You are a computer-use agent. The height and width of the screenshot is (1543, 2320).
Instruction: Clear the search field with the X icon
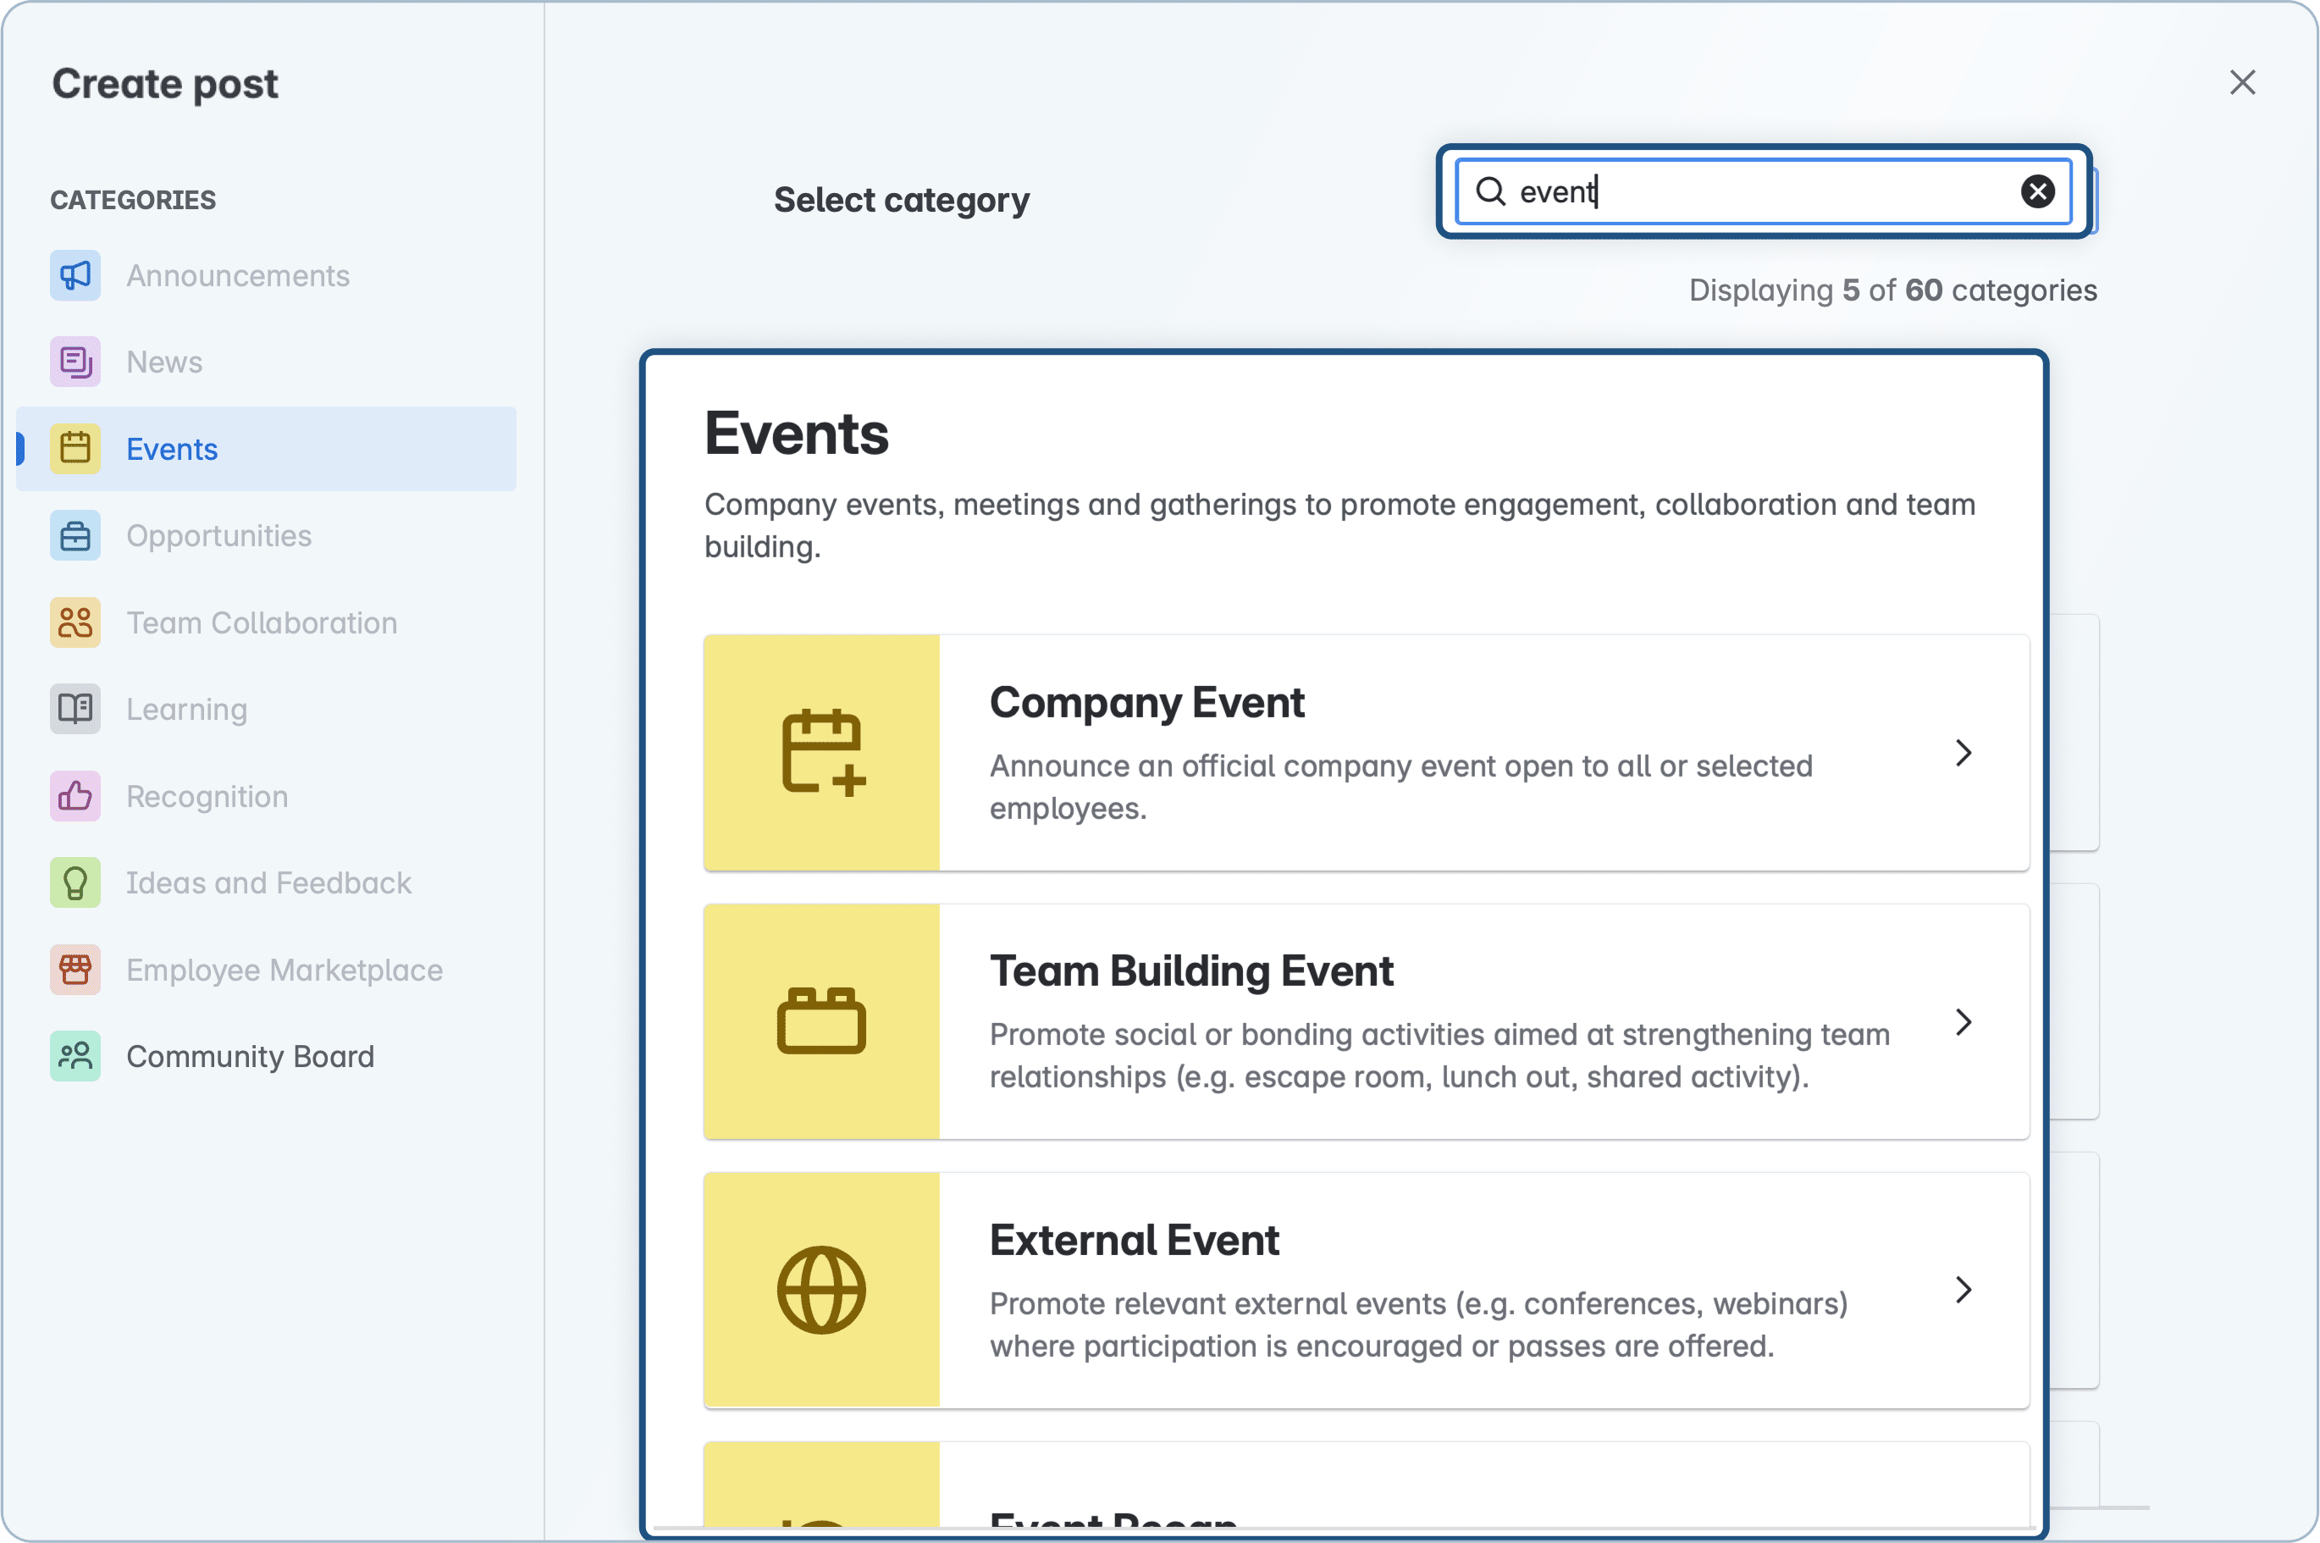click(2038, 191)
